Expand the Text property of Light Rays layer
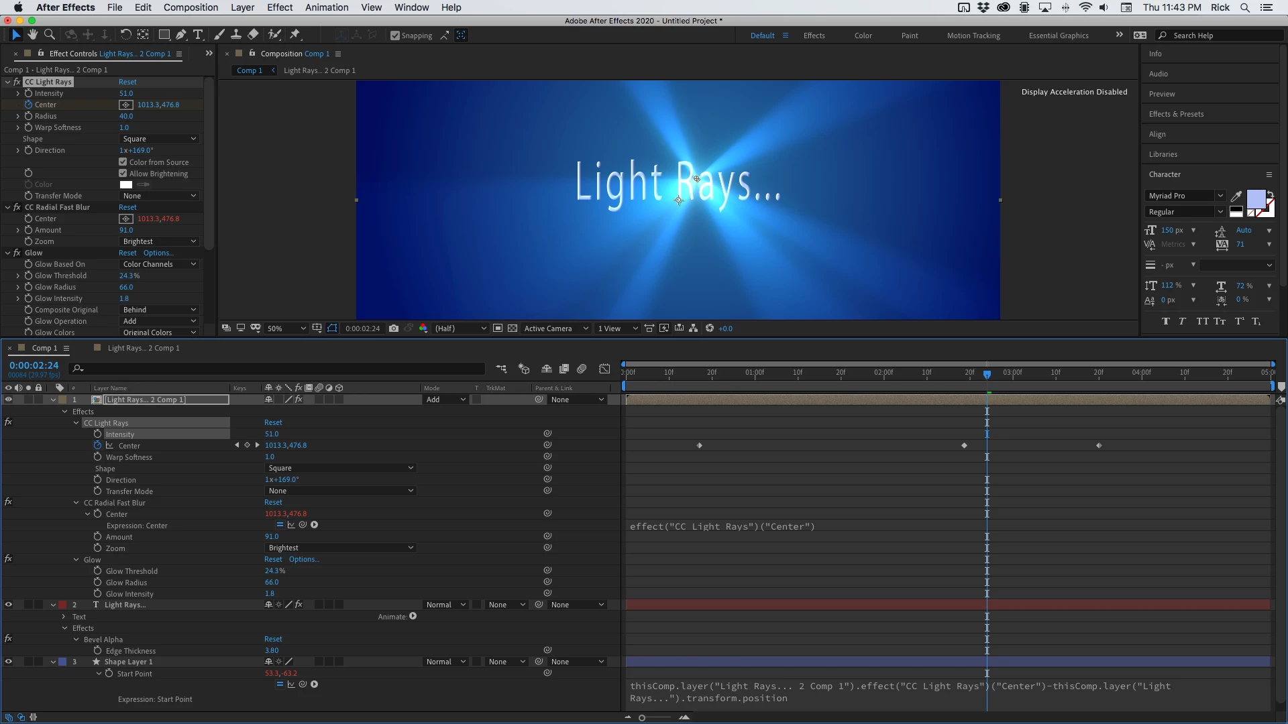The width and height of the screenshot is (1288, 724). point(64,617)
